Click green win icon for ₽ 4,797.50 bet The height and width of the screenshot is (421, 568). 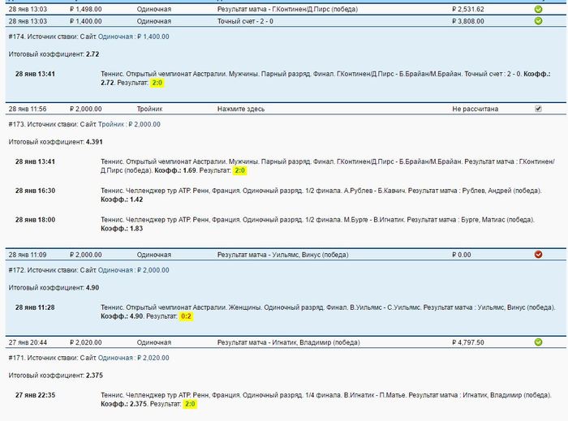click(538, 342)
